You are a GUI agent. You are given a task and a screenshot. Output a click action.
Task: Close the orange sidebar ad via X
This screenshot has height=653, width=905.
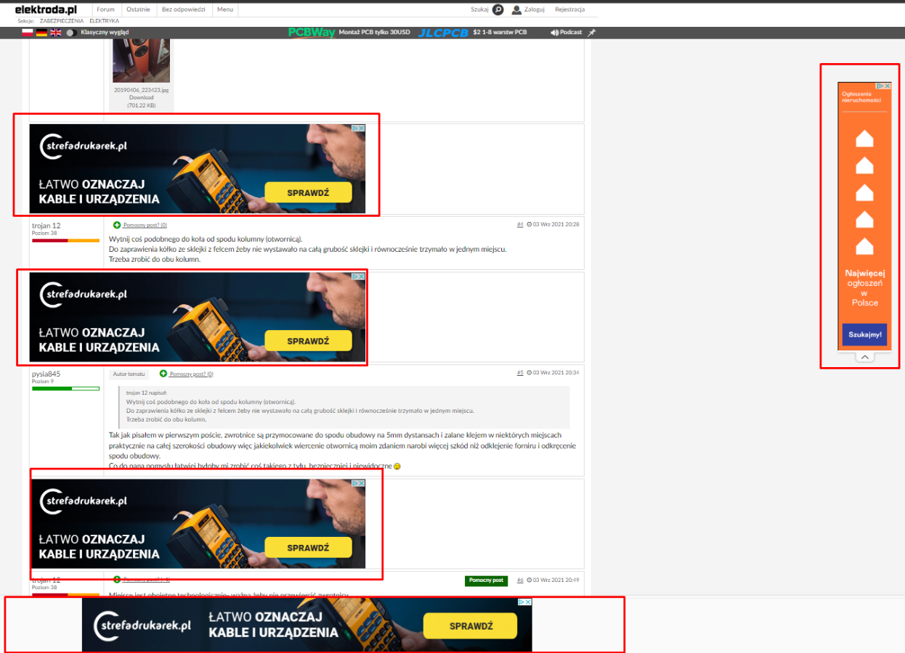pos(888,86)
